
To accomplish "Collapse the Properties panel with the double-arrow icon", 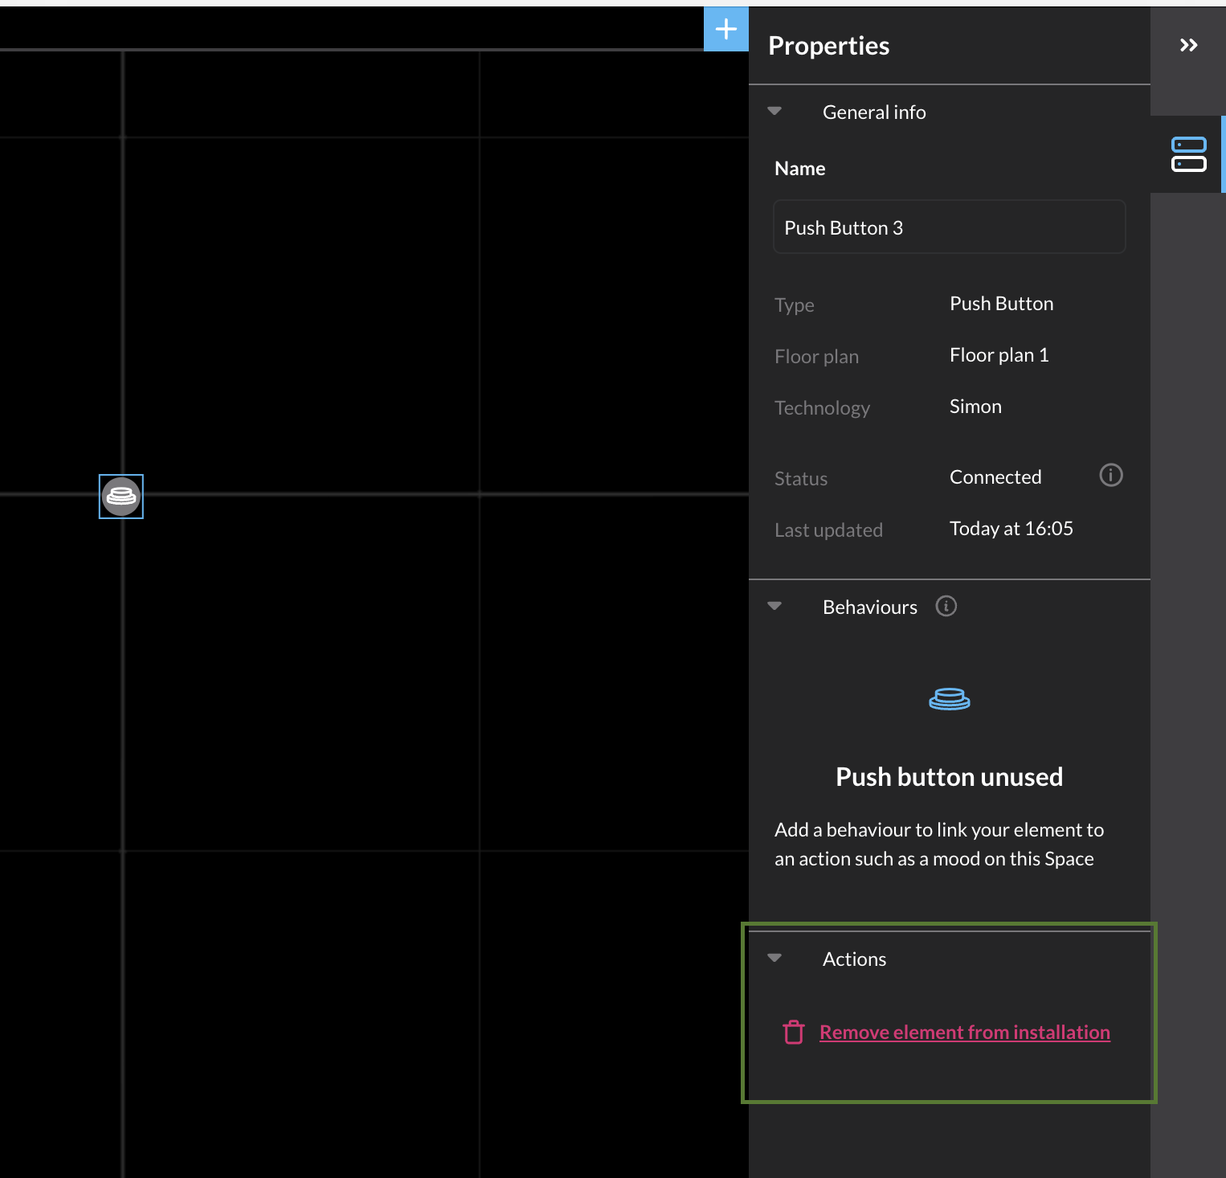I will pyautogui.click(x=1188, y=45).
